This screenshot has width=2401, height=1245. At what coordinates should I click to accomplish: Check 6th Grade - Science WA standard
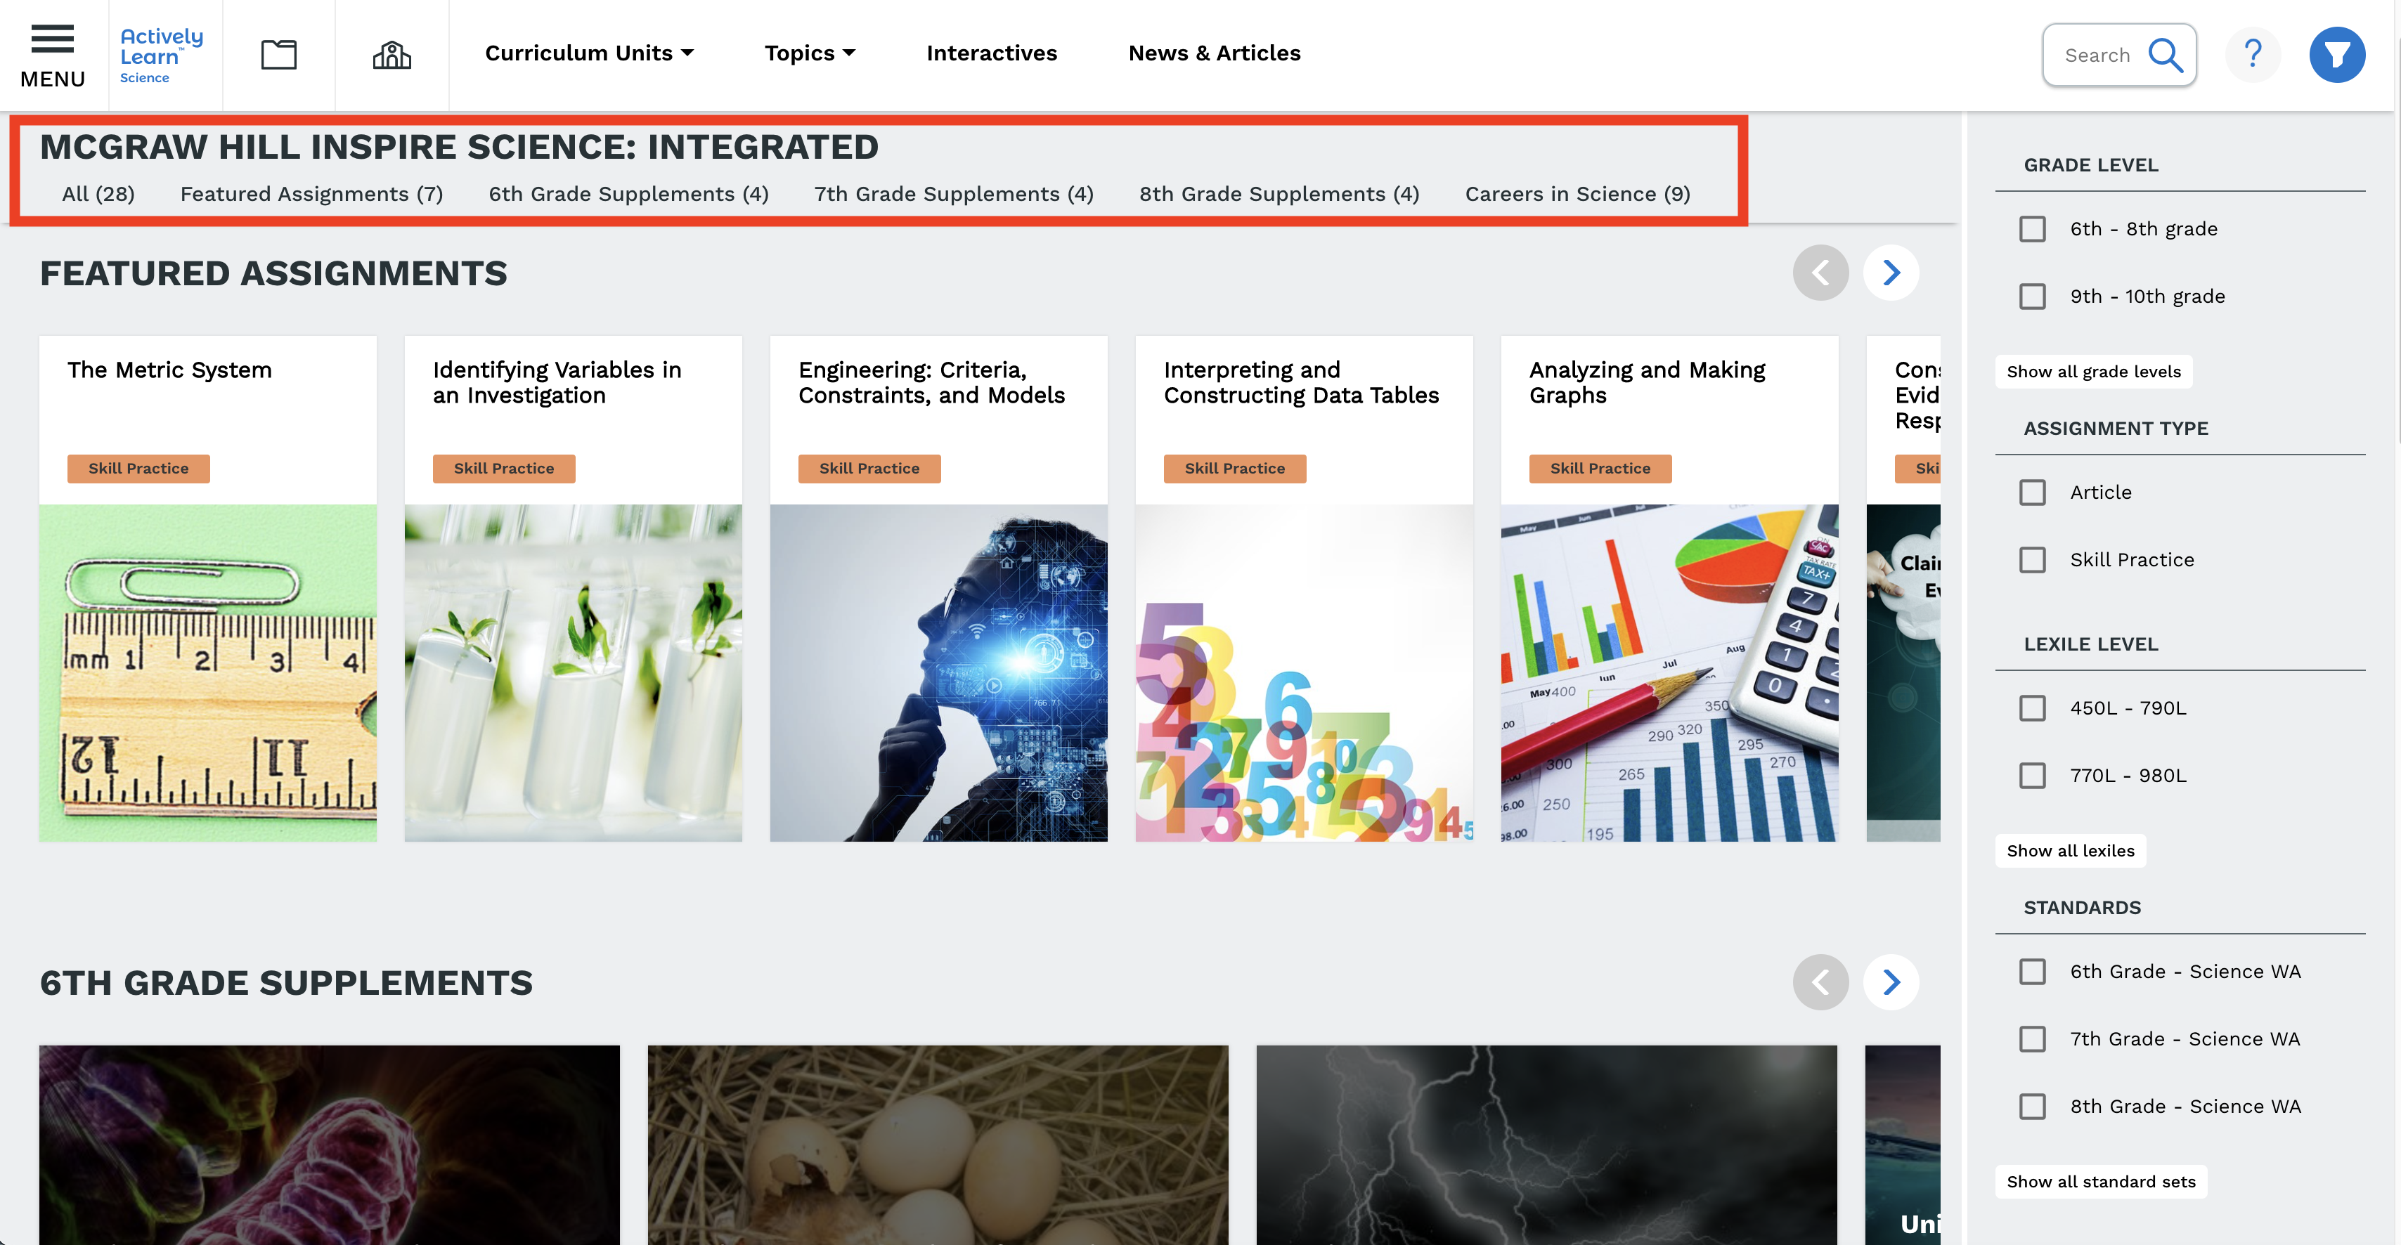pyautogui.click(x=2032, y=971)
